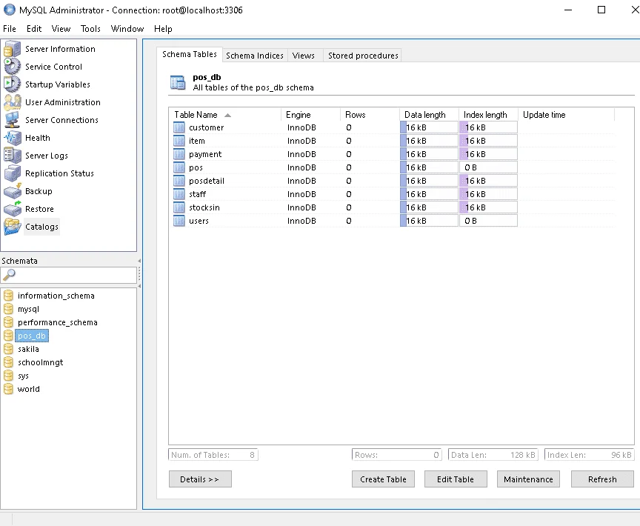Screen dimensions: 640x526
Task: Open the Window menu
Action: pos(127,29)
